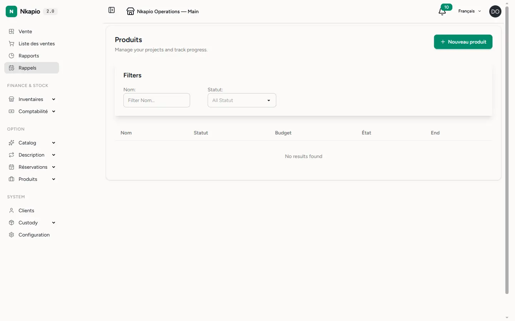The height and width of the screenshot is (321, 515).
Task: Go to Liste des ventes
Action: tap(31, 44)
